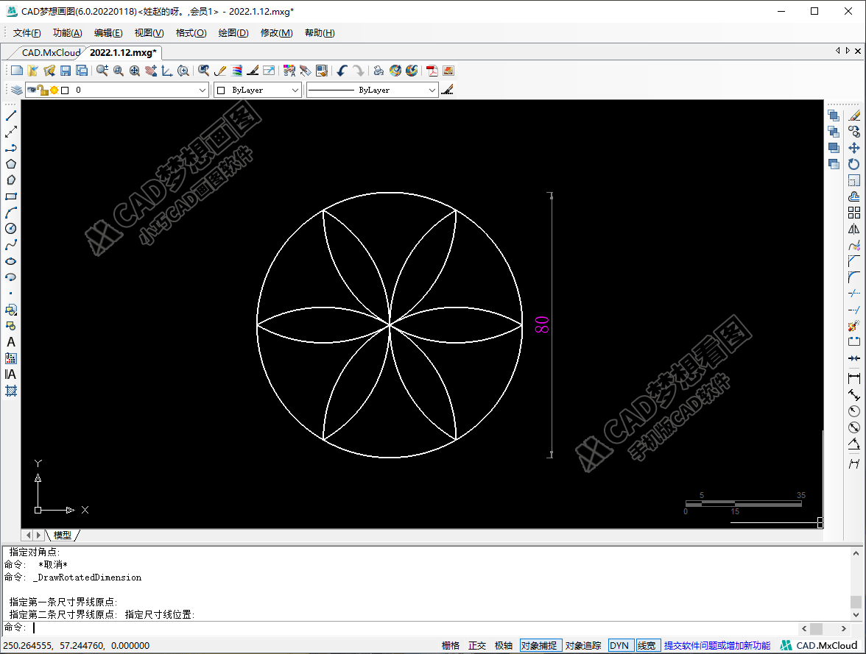
Task: Select the Mirror tool icon
Action: pyautogui.click(x=854, y=229)
